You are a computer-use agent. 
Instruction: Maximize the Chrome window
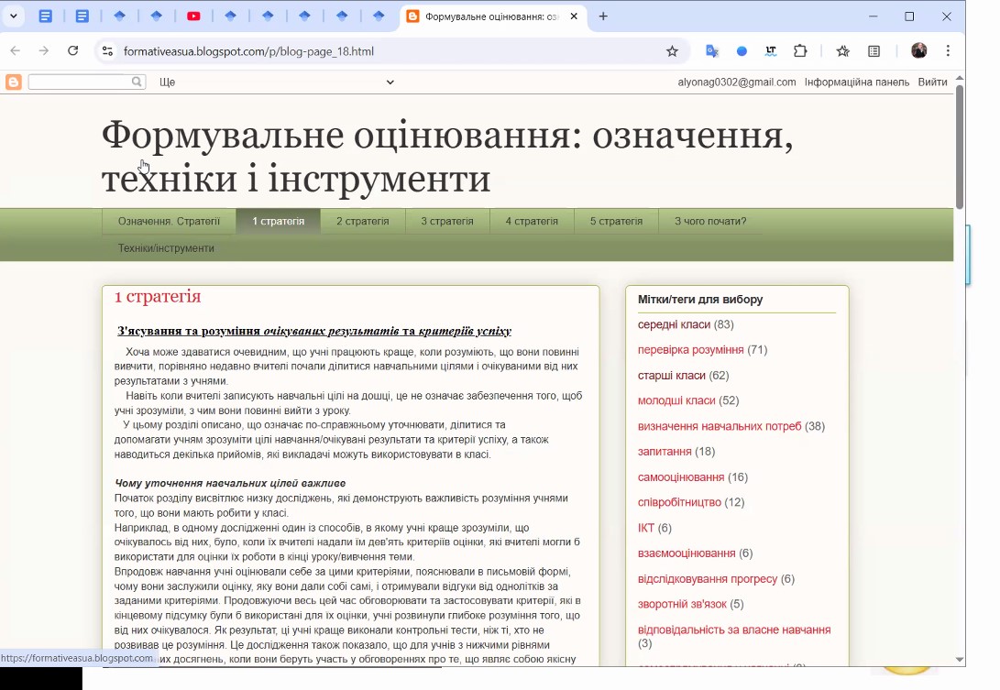tap(909, 16)
